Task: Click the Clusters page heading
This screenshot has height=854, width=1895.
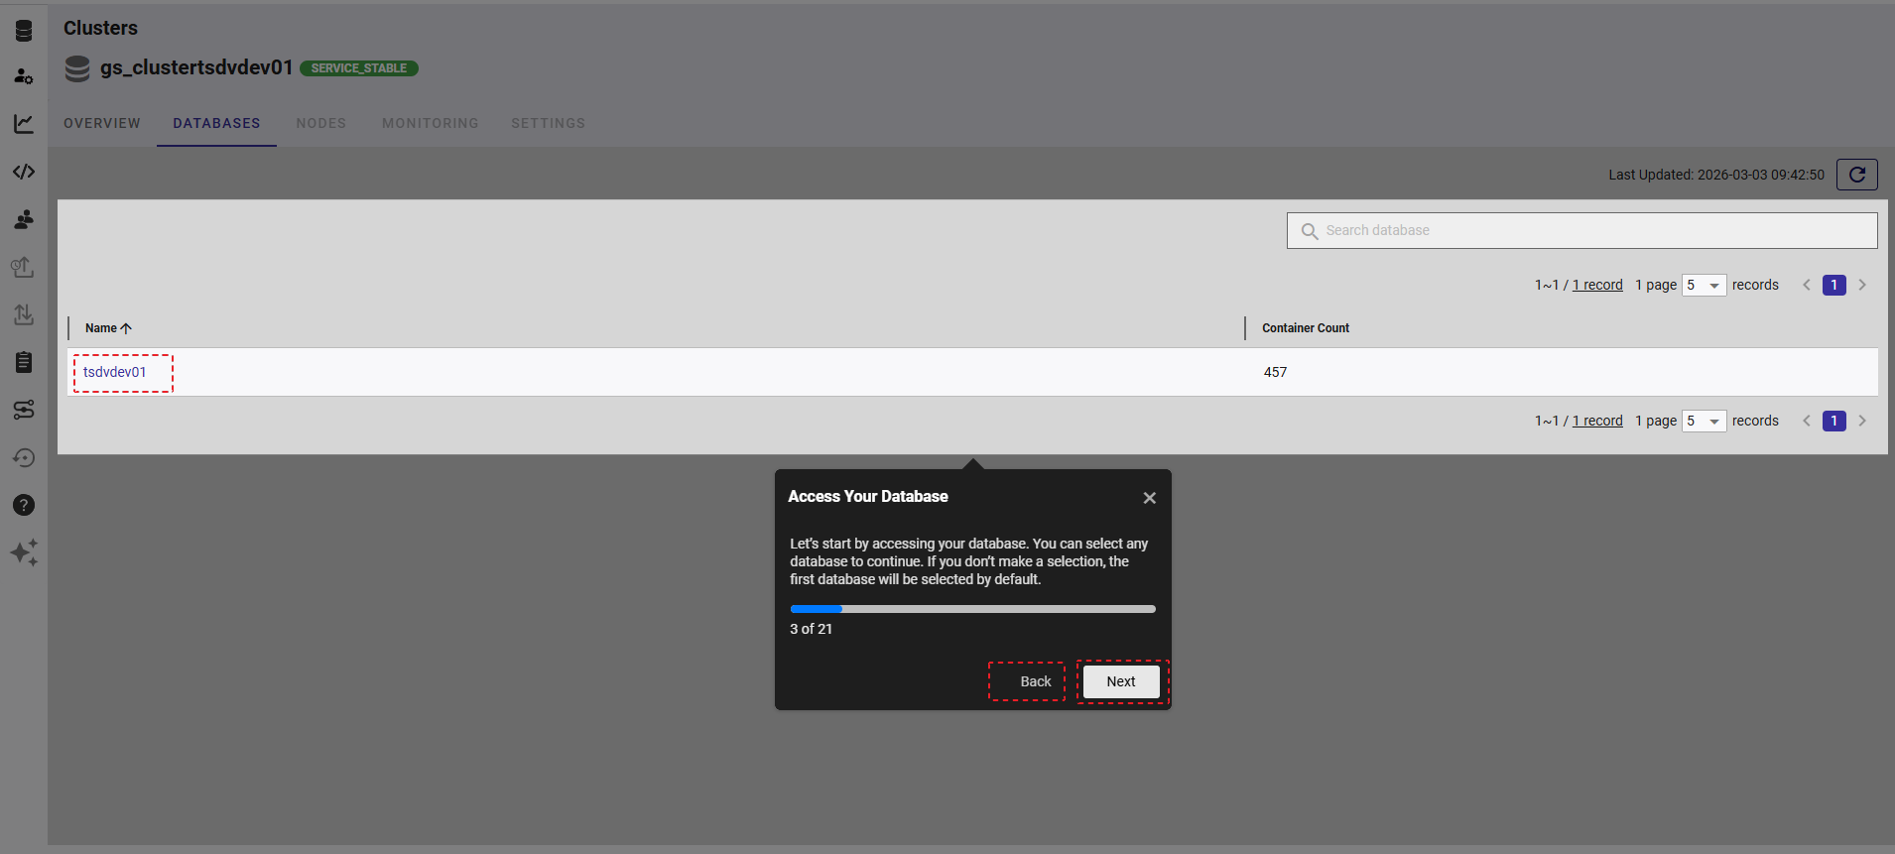Action: click(x=100, y=28)
